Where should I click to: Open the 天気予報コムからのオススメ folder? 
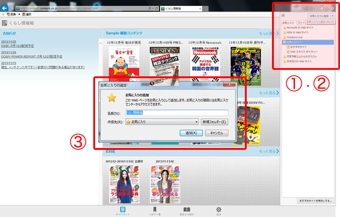(300, 57)
